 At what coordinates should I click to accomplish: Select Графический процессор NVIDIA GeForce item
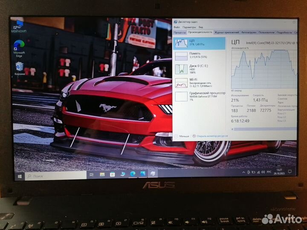click(199, 96)
